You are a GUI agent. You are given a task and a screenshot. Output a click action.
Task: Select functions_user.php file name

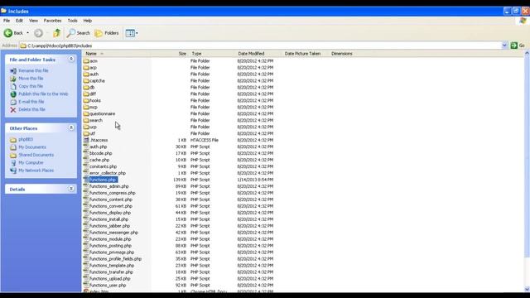[108, 285]
